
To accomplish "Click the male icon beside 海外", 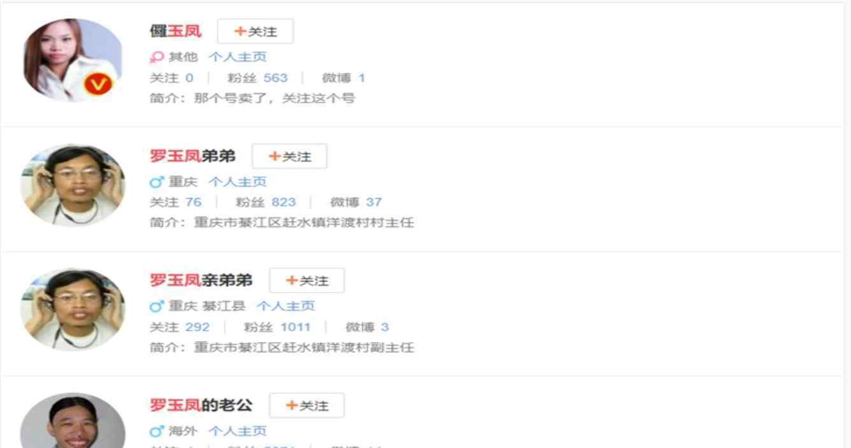I will 157,431.
